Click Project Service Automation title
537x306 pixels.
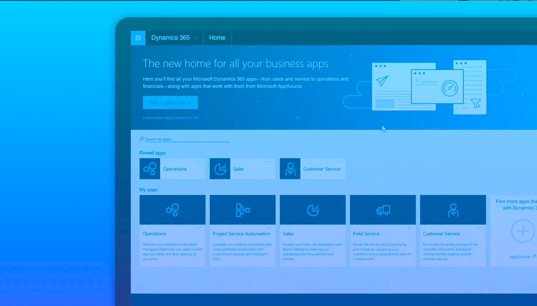pyautogui.click(x=241, y=234)
